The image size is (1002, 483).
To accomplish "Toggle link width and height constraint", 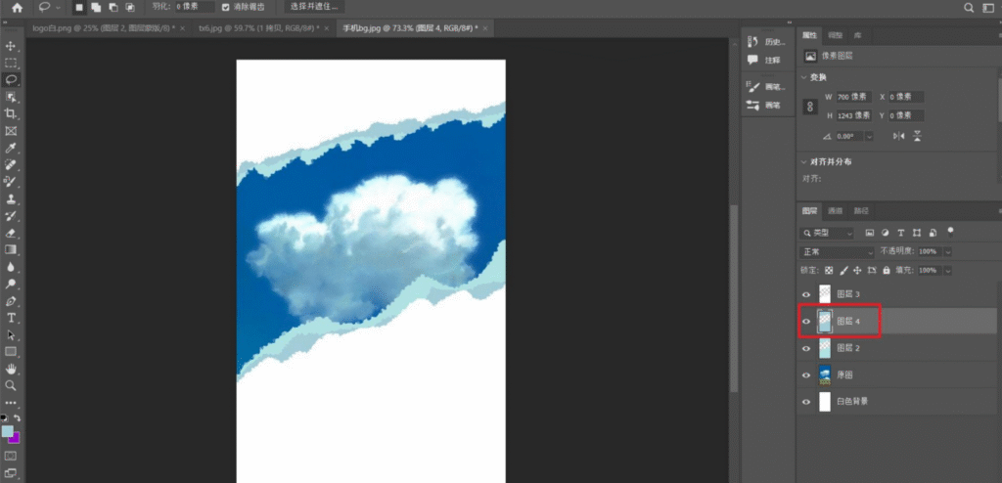I will point(810,107).
